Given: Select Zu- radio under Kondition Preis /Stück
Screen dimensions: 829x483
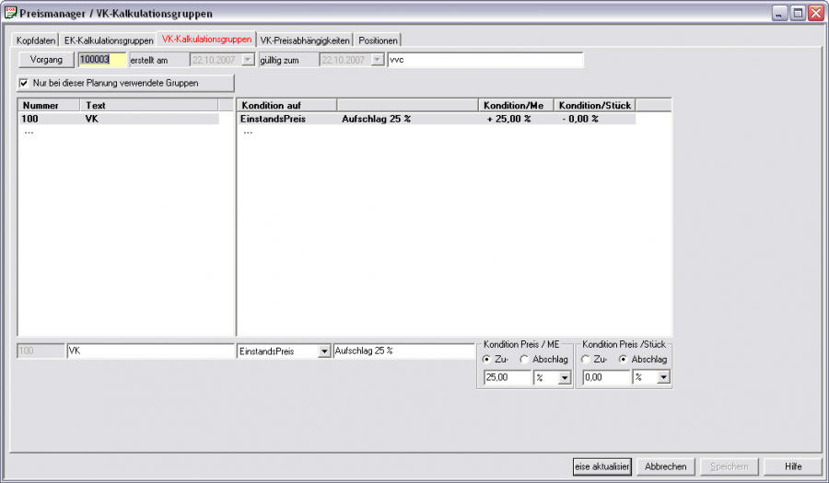Looking at the screenshot, I should 587,359.
